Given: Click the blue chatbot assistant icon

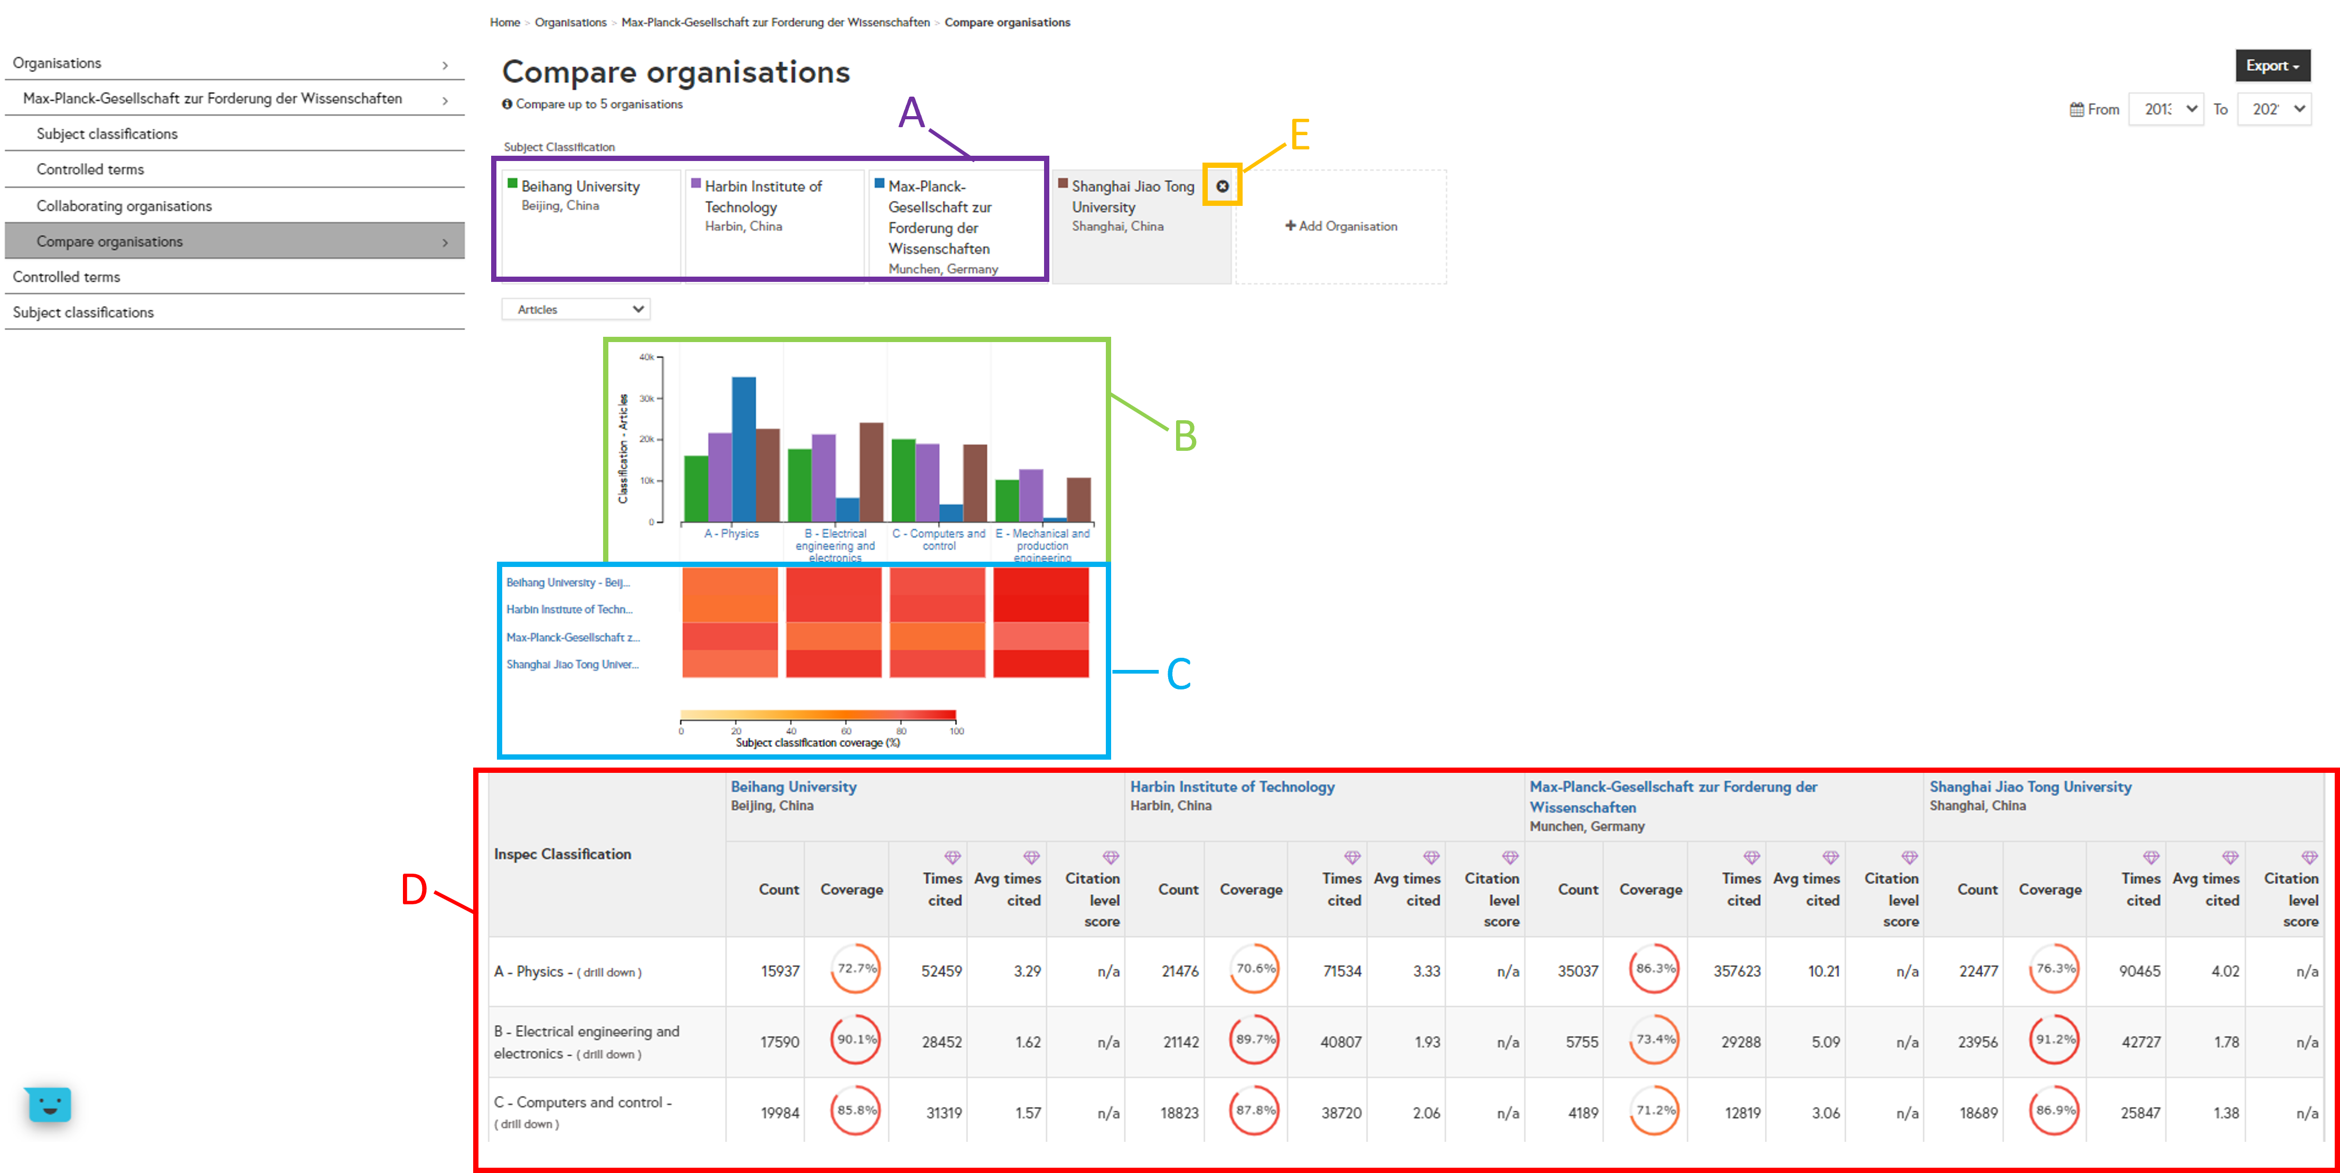Looking at the screenshot, I should 49,1104.
